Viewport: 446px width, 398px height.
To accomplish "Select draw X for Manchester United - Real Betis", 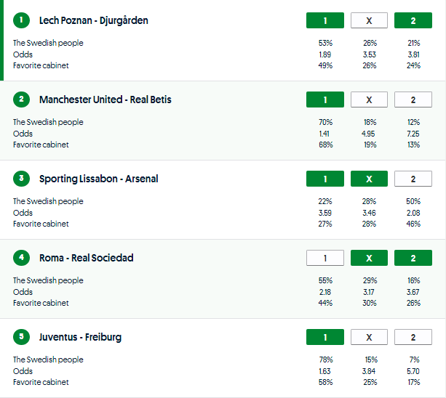I will coord(369,99).
